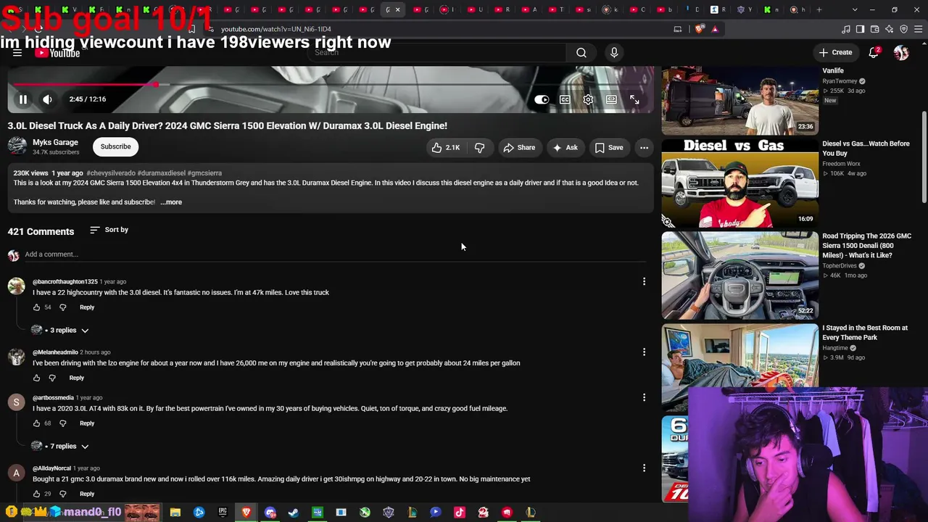Expand the description with ...more
The image size is (928, 522).
point(171,202)
